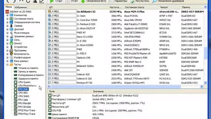Select the Сервер tree icon

pos(12,26)
